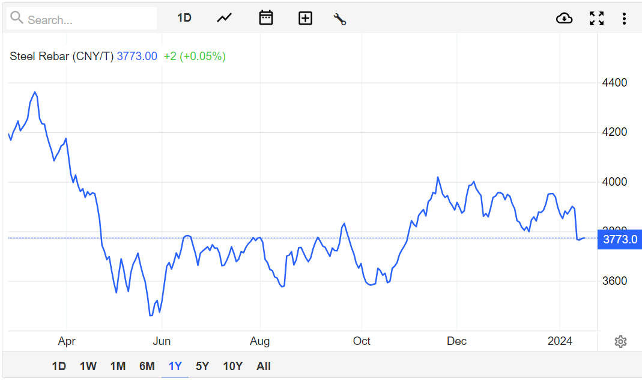Image resolution: width=642 pixels, height=381 pixels.
Task: Click the cloud download icon
Action: [x=564, y=18]
